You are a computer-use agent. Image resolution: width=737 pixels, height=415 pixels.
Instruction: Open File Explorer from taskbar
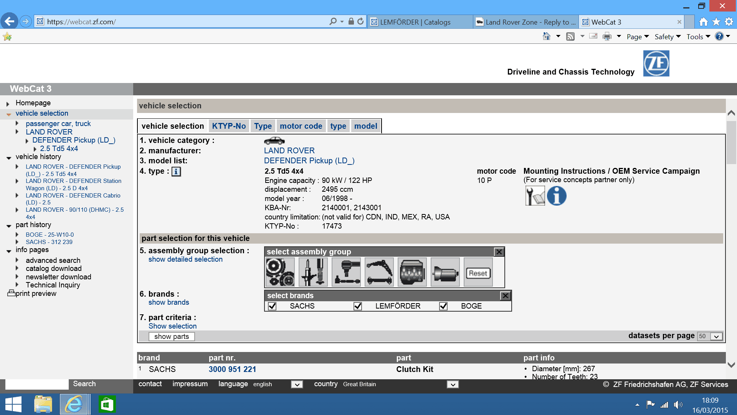coord(43,405)
